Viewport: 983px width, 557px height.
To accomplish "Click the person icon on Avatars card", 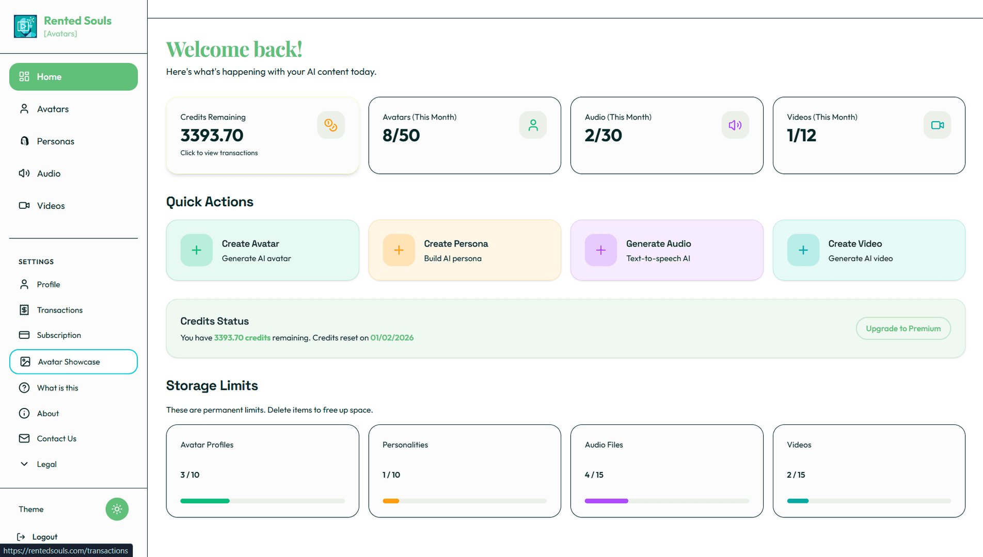I will [x=533, y=125].
